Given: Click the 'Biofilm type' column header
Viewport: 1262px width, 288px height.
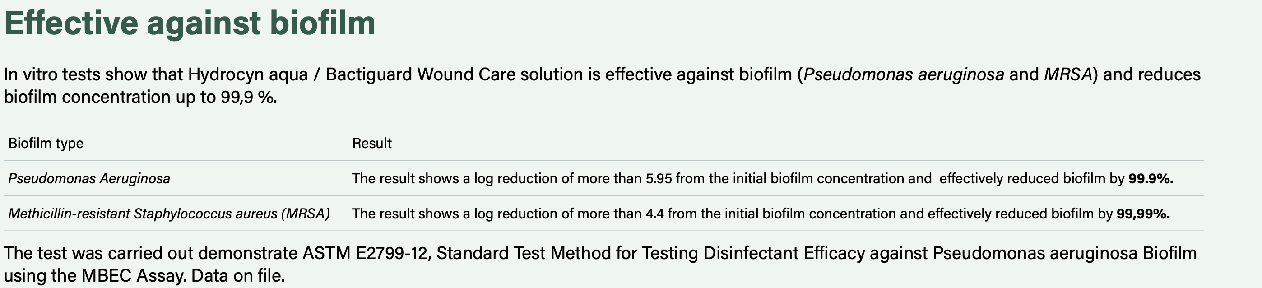Looking at the screenshot, I should 46,143.
